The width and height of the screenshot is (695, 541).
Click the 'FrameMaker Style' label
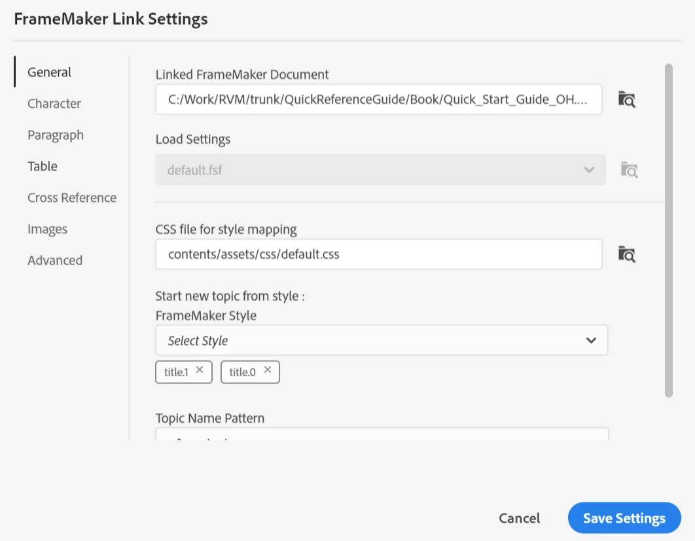coord(206,316)
